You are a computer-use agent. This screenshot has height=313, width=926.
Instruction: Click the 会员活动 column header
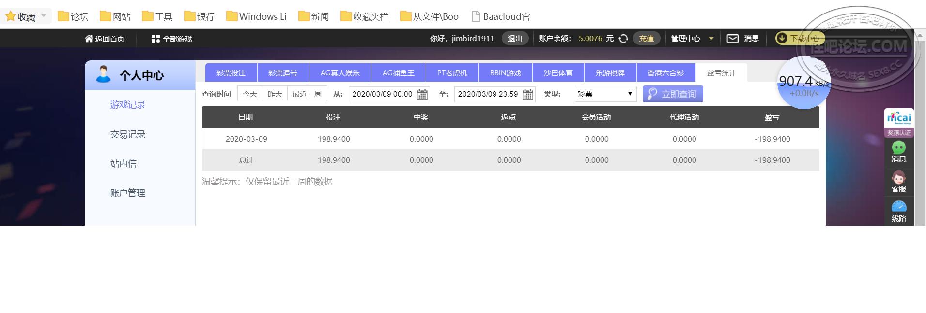[x=596, y=117]
